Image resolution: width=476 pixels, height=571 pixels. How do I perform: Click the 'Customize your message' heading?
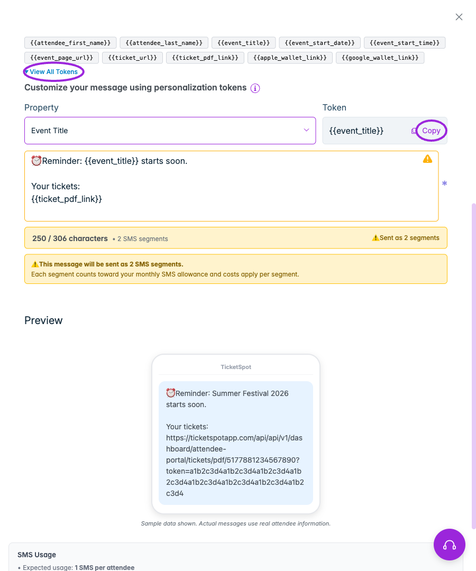click(x=135, y=88)
